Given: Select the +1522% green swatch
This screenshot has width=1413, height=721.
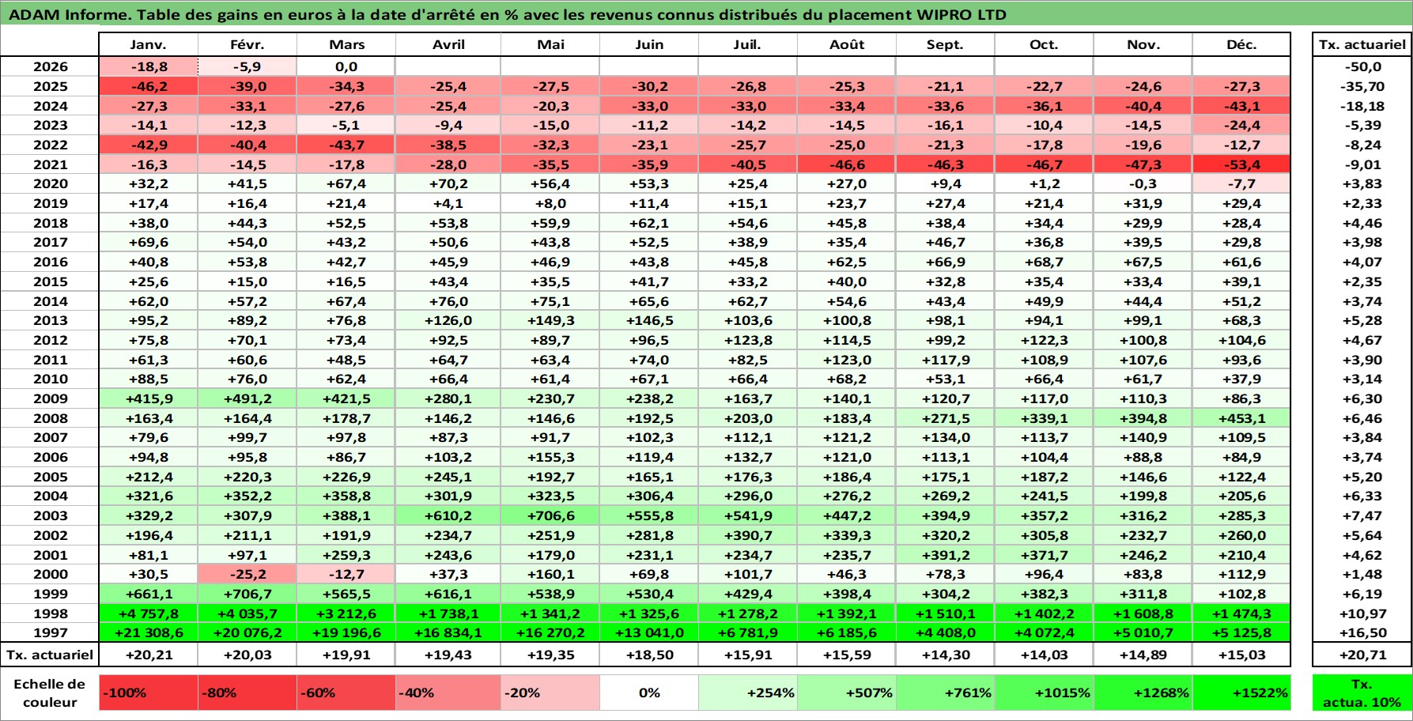Looking at the screenshot, I should (x=1241, y=693).
